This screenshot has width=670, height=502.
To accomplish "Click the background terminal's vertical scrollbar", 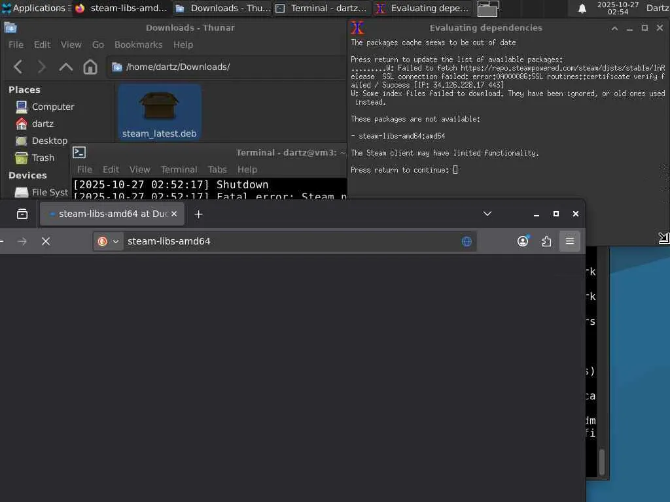I will (602, 461).
